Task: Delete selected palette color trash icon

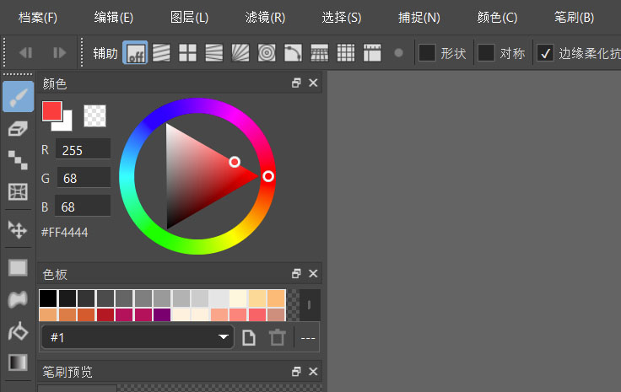Action: (277, 338)
